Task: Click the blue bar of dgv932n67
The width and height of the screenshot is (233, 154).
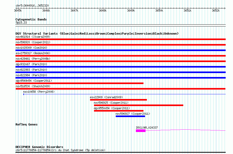Action: [120, 67]
